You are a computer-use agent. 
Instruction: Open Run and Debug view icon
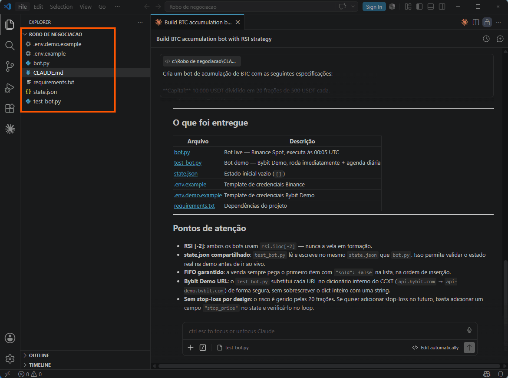[x=10, y=88]
